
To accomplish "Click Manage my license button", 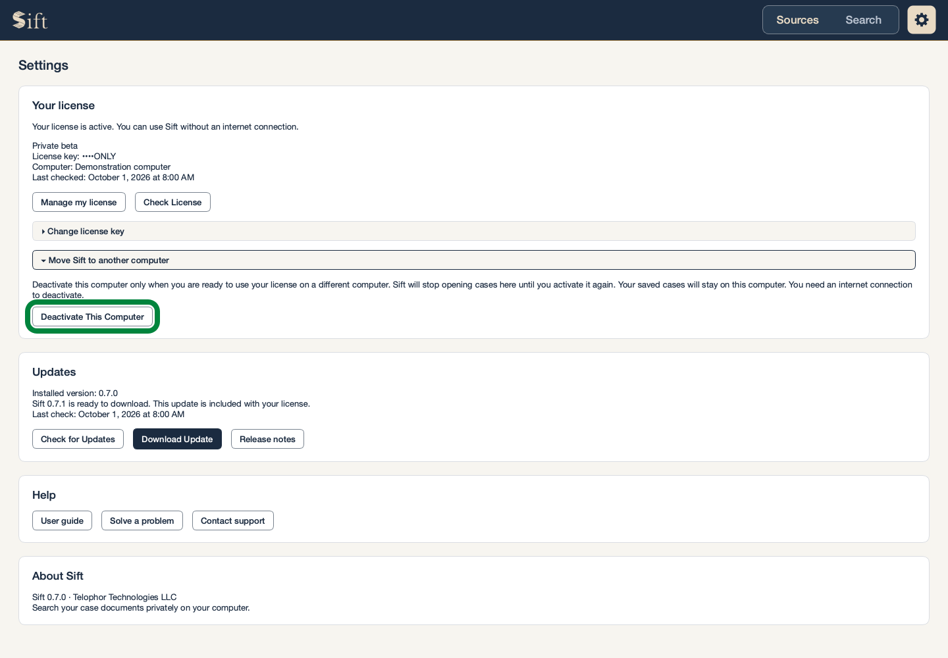I will pyautogui.click(x=79, y=202).
